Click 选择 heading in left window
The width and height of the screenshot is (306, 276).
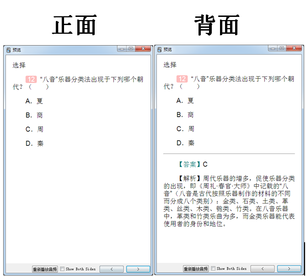point(19,65)
